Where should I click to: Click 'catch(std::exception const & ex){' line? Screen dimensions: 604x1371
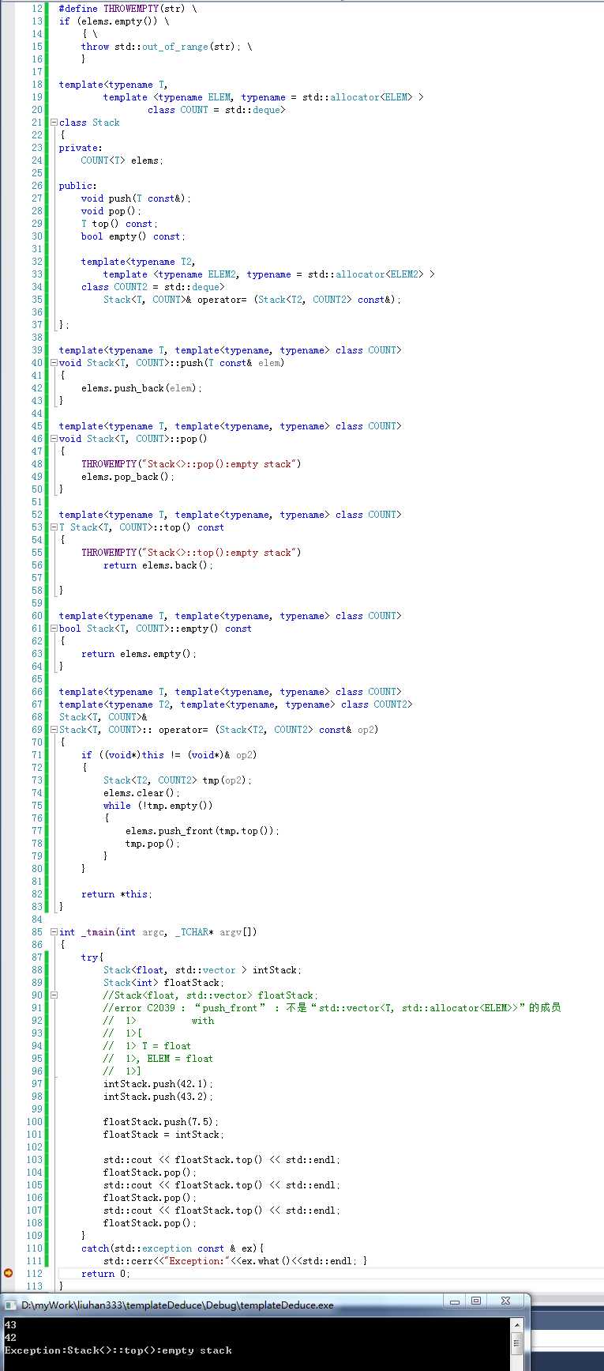point(172,1248)
